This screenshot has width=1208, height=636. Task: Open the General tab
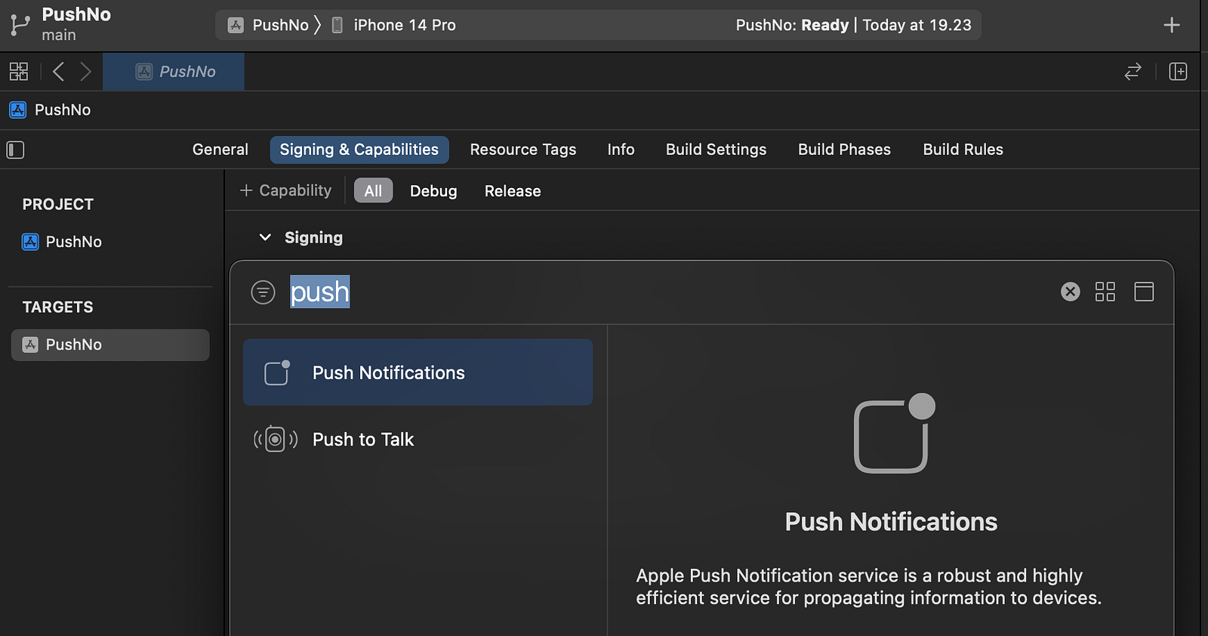coord(220,150)
